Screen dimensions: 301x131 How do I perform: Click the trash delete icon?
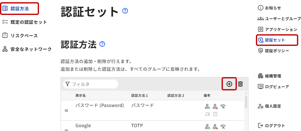[240, 84]
